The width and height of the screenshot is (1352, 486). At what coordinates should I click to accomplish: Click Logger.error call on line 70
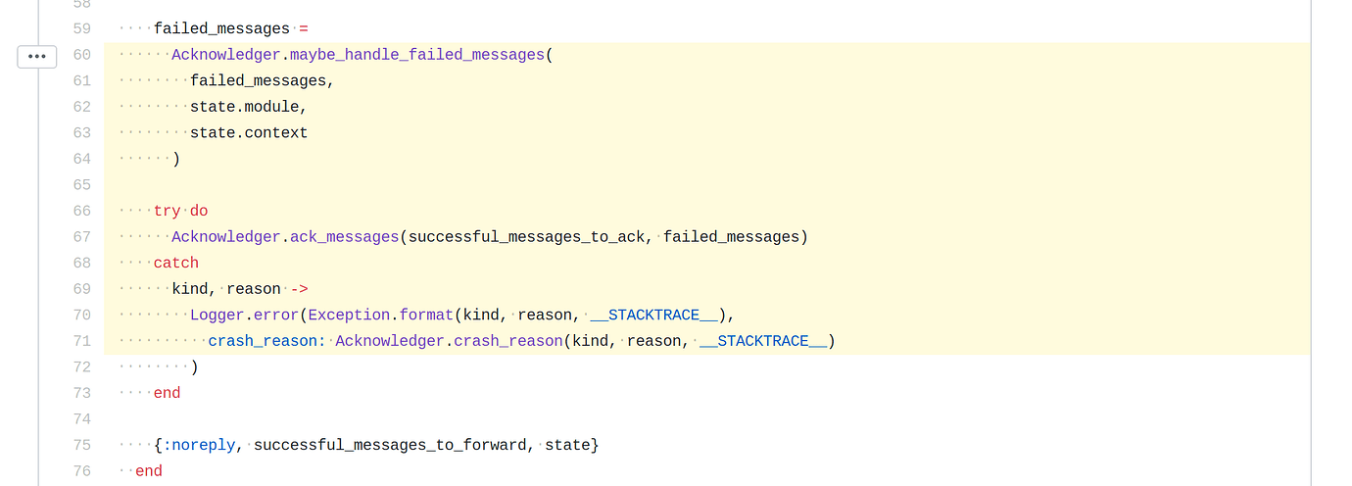click(x=245, y=315)
